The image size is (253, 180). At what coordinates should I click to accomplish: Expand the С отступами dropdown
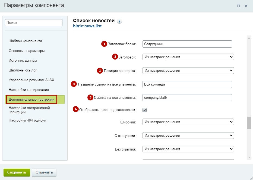(188, 135)
